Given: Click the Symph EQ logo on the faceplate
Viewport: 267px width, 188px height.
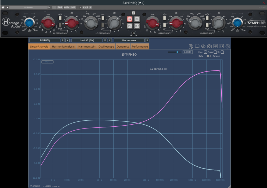Looking at the screenshot, I should point(256,23).
